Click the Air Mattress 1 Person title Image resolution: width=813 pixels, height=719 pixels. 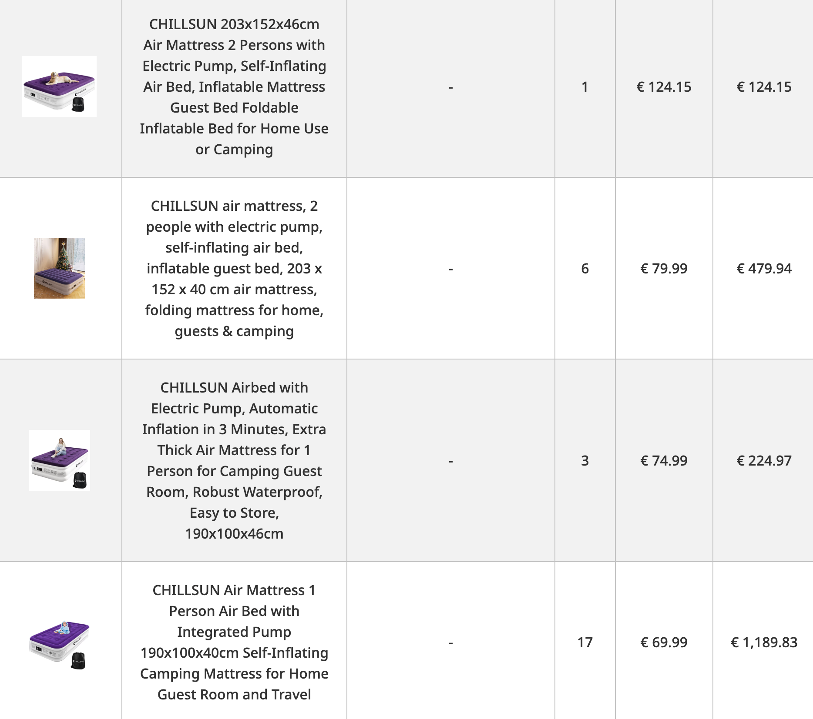(x=234, y=642)
